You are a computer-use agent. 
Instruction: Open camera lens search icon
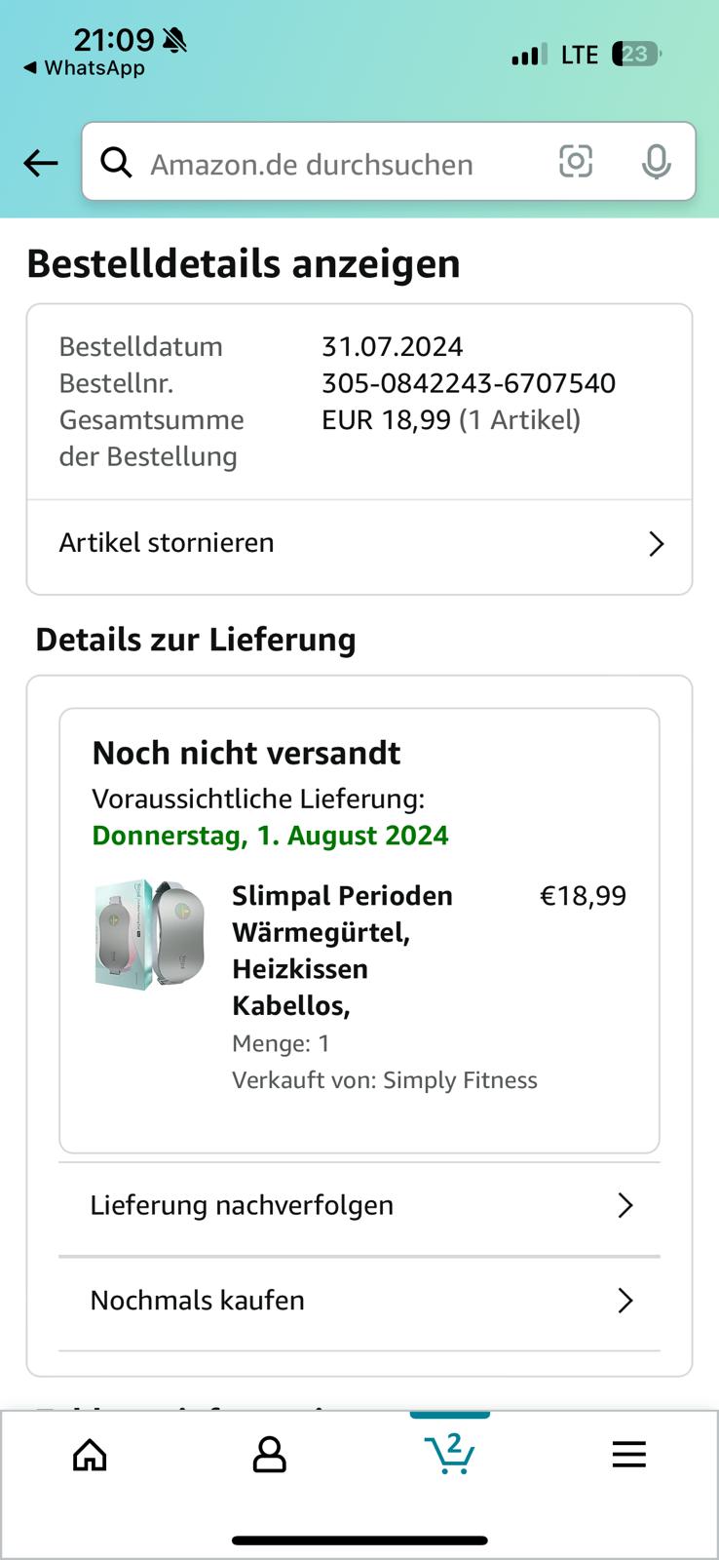(575, 162)
